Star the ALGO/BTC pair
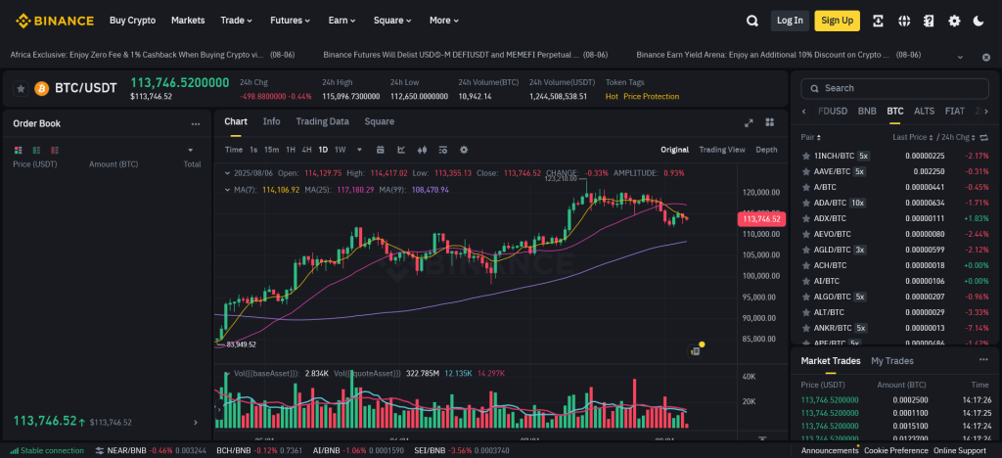1002x458 pixels. (x=806, y=297)
